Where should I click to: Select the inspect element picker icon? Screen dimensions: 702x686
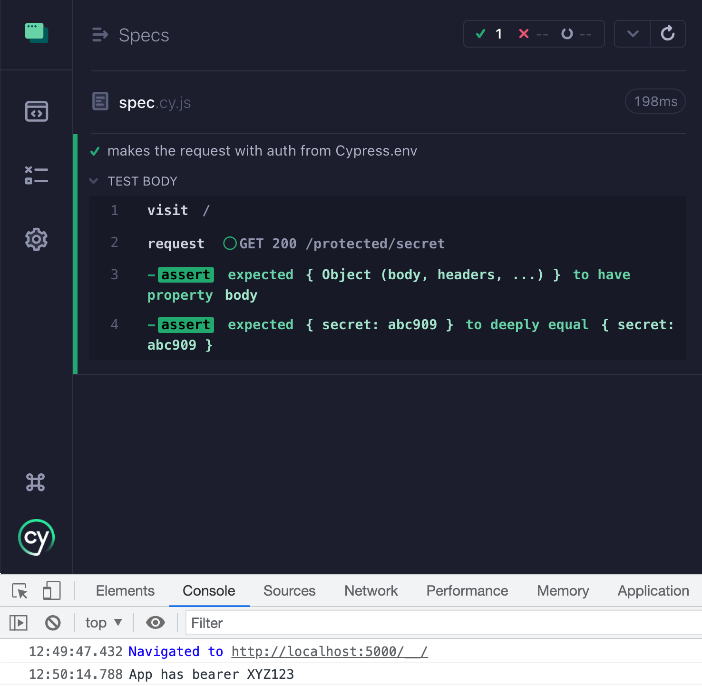19,591
